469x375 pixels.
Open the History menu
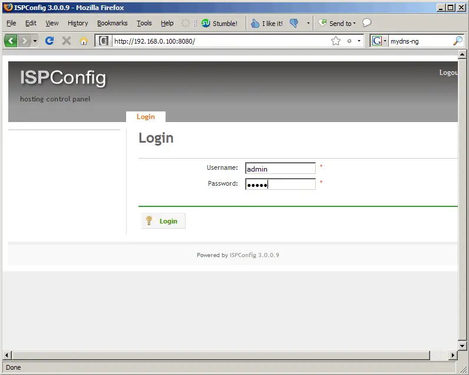point(78,23)
